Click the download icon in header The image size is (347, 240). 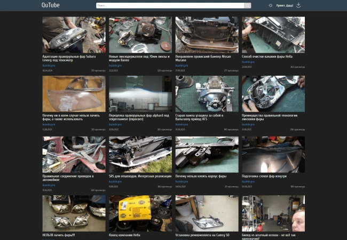tap(298, 5)
